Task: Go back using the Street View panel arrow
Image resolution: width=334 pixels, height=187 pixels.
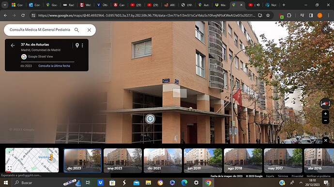Action: (x=13, y=45)
